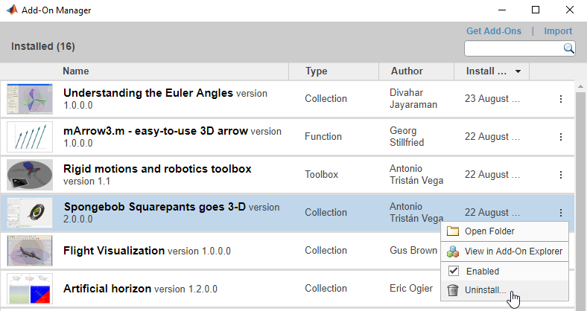Screen dimensions: 587x311
Task: Click the search magnifier icon
Action: [x=568, y=48]
